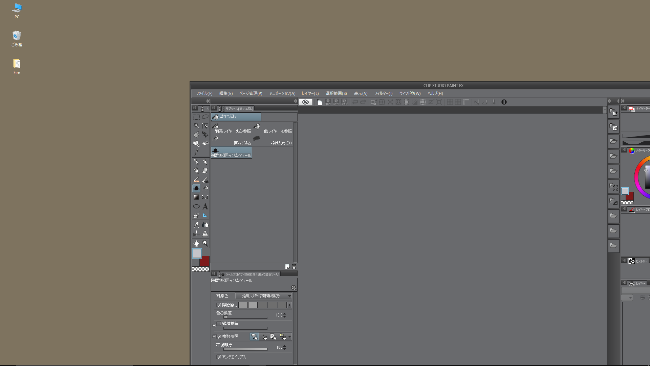Image resolution: width=650 pixels, height=366 pixels.
Task: Select the Text tool (A icon)
Action: 205,206
